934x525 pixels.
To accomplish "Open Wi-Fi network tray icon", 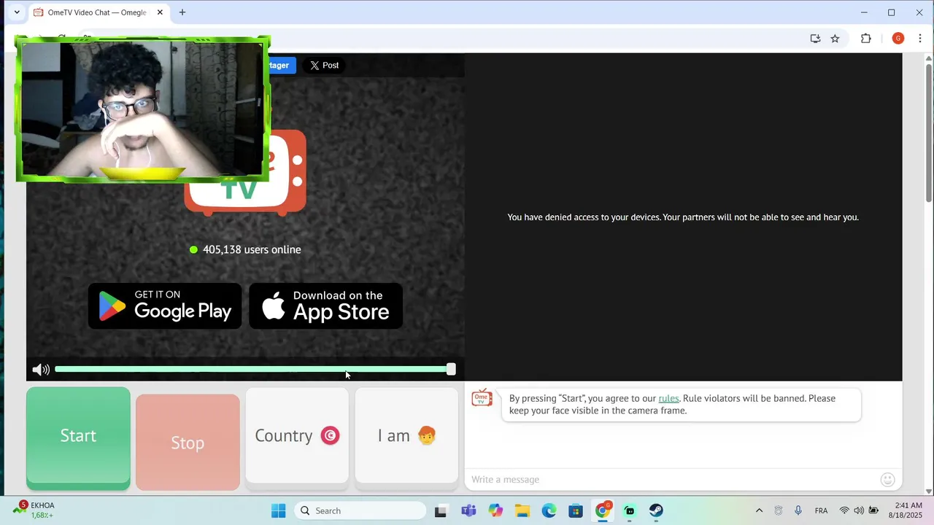I will pyautogui.click(x=844, y=510).
